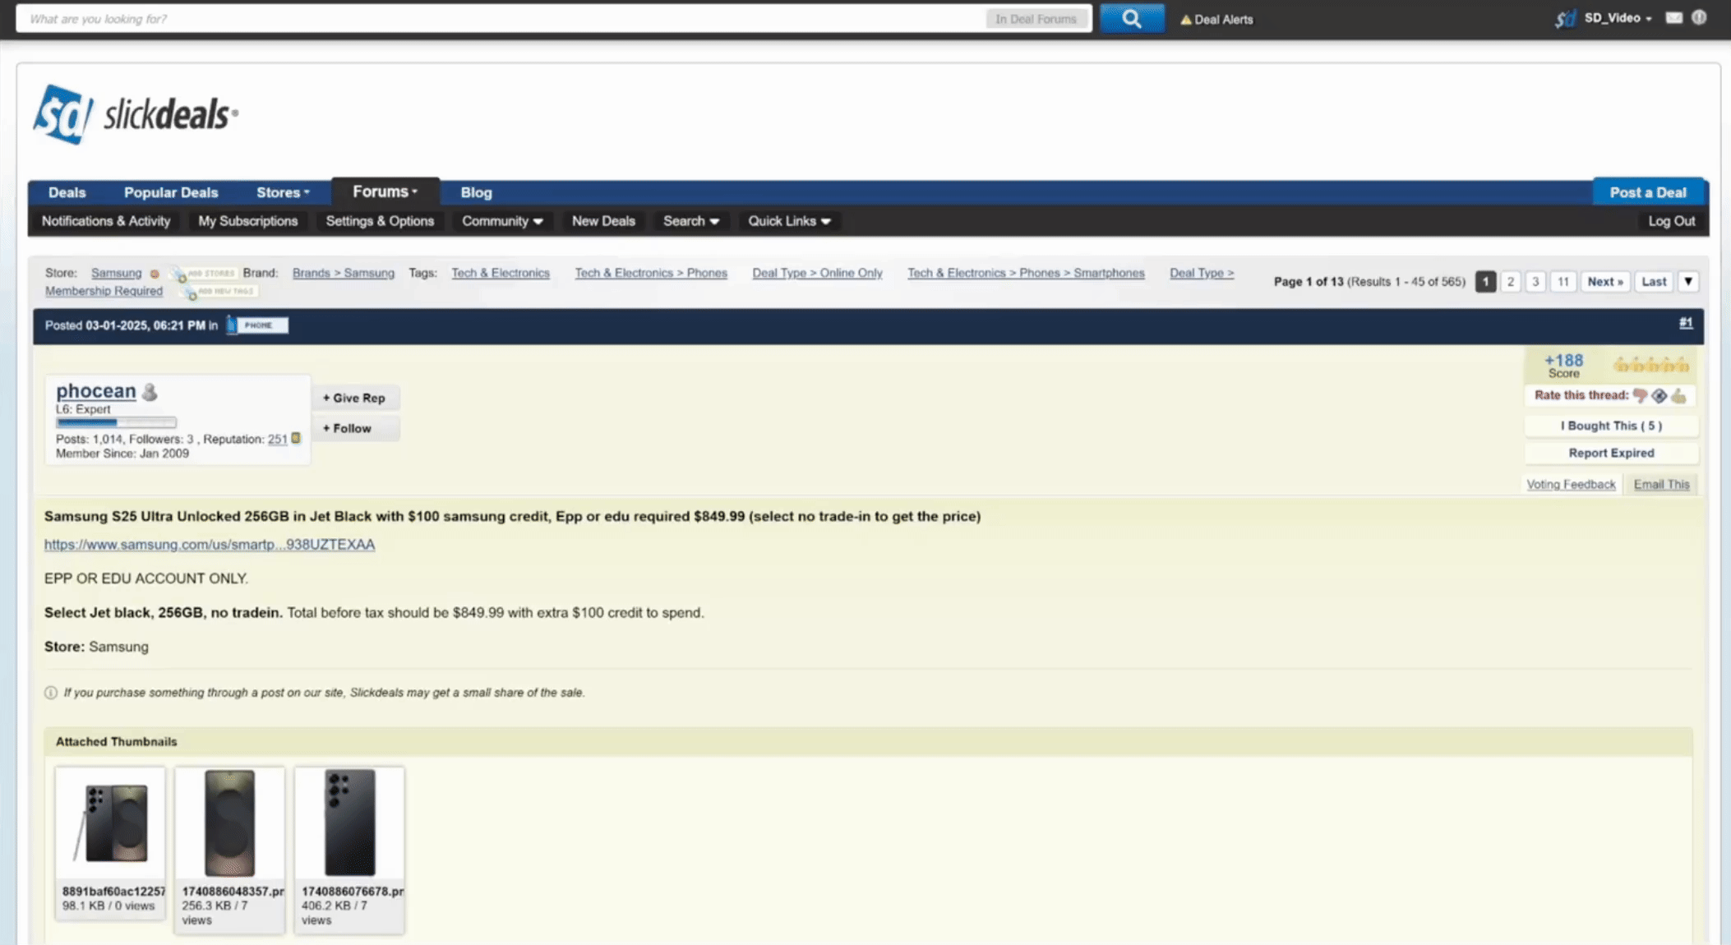Open the page jump dropdown arrow

click(x=1687, y=281)
